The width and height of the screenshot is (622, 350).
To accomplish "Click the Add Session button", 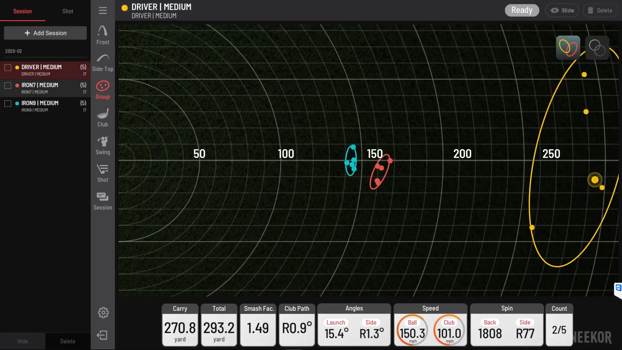I will (x=45, y=33).
